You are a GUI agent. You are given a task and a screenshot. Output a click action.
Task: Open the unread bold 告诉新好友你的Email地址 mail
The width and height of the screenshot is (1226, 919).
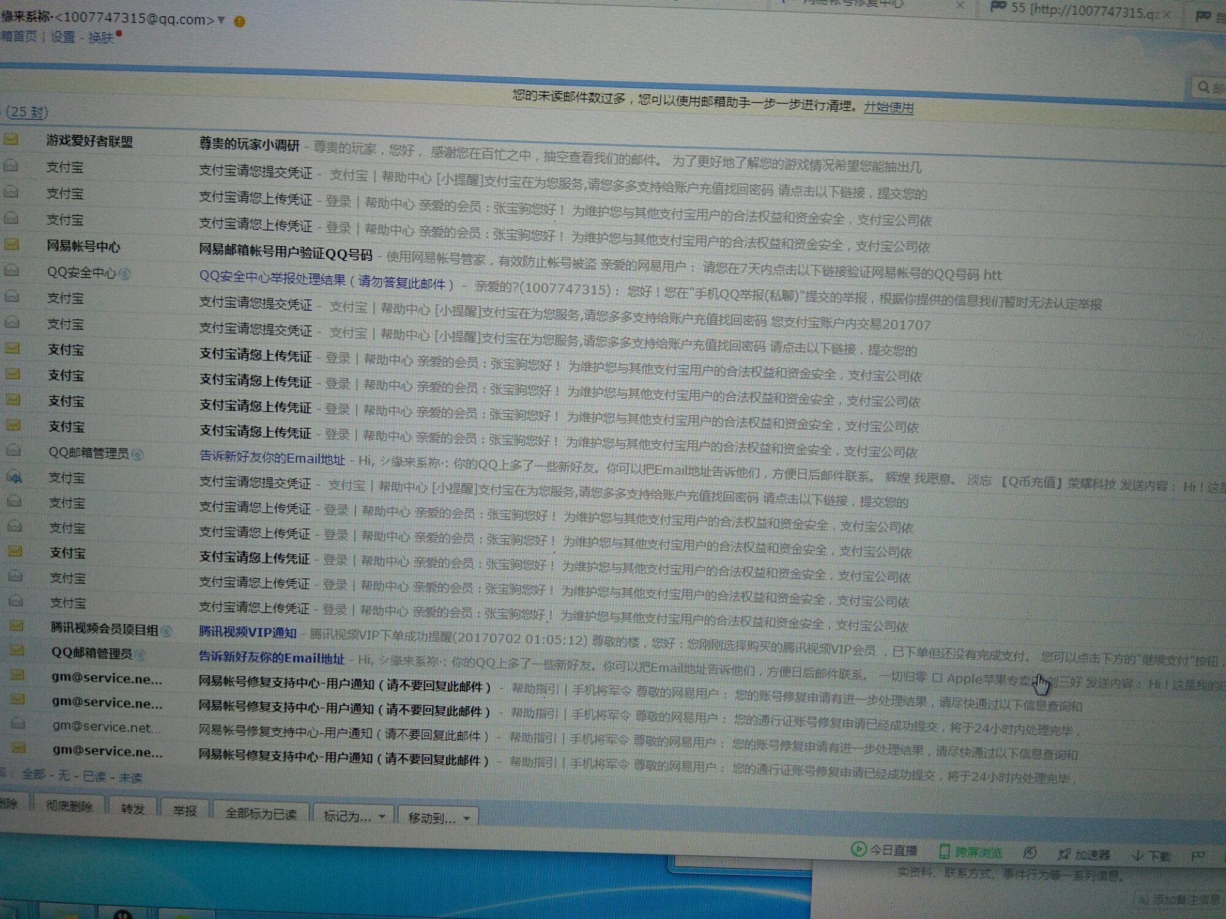[x=272, y=657]
